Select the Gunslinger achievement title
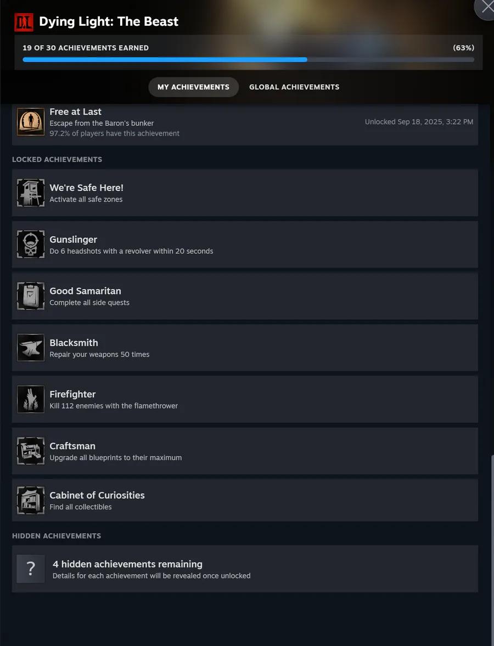494x646 pixels. pyautogui.click(x=74, y=240)
